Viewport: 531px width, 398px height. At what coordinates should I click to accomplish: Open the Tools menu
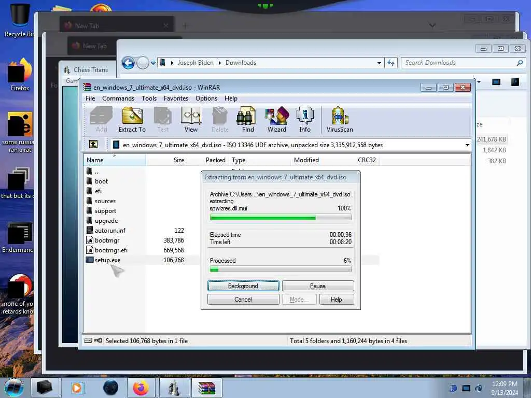pyautogui.click(x=149, y=98)
